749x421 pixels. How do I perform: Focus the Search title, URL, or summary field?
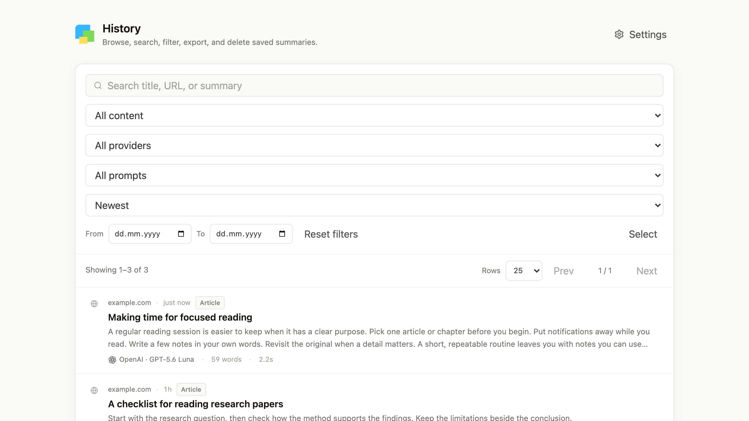coord(374,85)
